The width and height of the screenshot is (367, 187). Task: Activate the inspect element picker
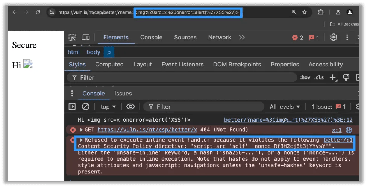(72, 38)
